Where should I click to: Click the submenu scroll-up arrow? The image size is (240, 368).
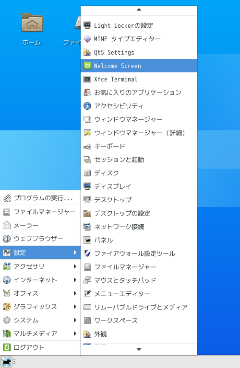click(x=139, y=10)
